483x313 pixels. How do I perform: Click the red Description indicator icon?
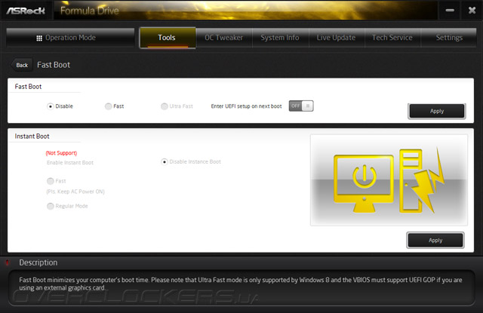[7, 262]
